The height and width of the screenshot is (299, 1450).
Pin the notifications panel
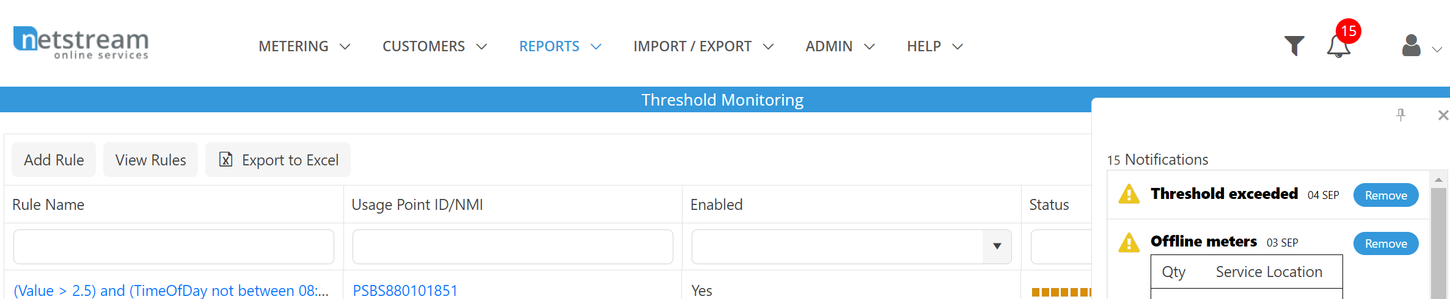click(x=1401, y=115)
